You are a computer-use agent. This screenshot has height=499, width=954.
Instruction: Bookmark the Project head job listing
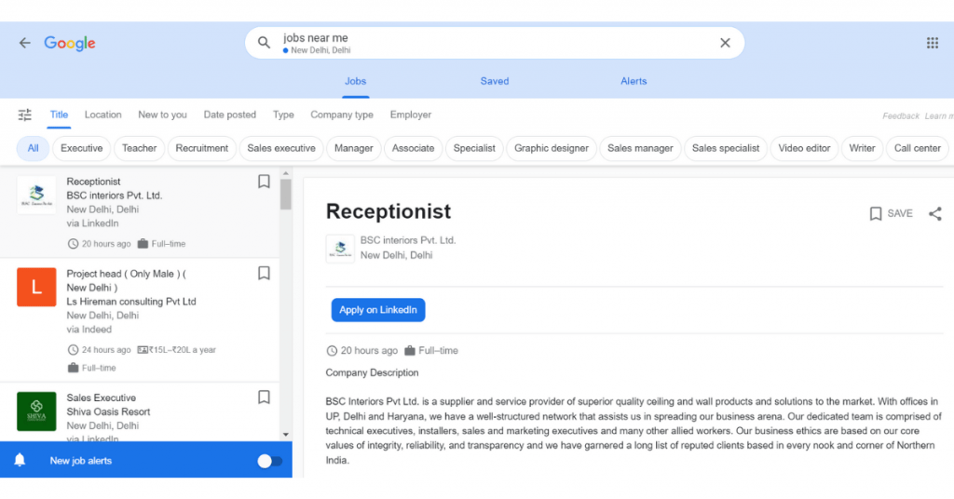tap(264, 273)
